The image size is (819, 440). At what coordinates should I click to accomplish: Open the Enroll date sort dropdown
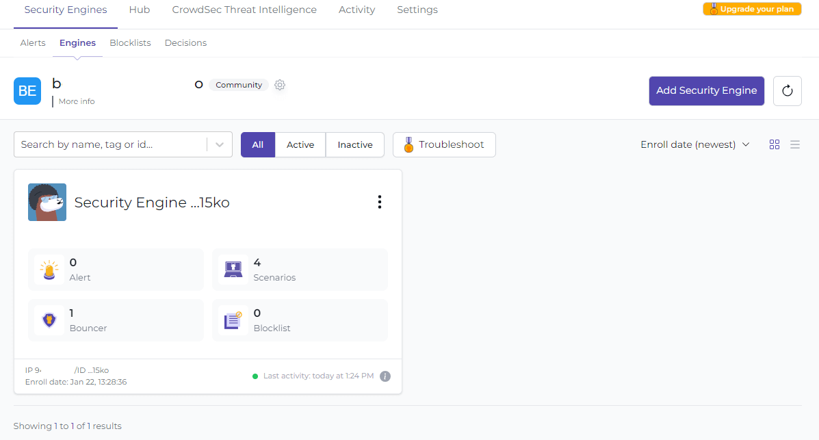[x=694, y=144]
